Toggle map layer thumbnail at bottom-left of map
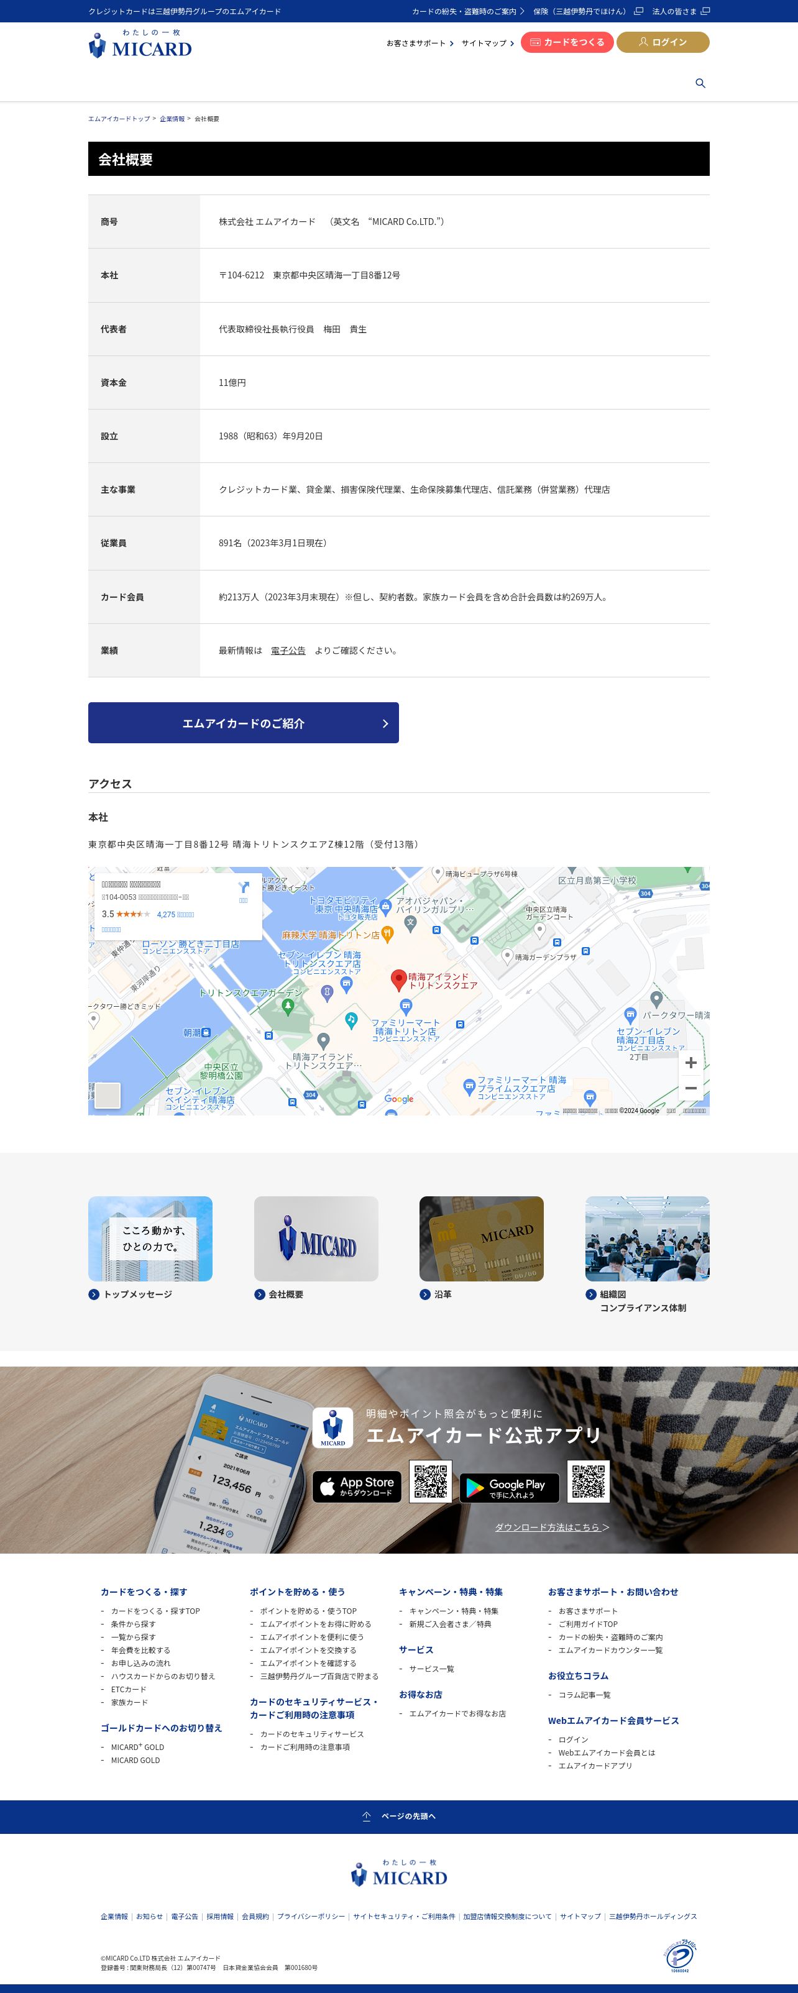 (107, 1096)
